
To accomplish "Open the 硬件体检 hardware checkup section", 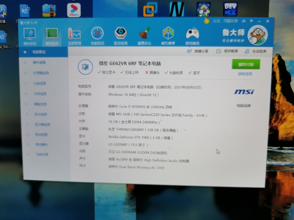I will (x=29, y=37).
